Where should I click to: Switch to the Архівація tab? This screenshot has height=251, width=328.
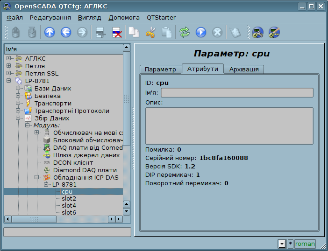[244, 69]
